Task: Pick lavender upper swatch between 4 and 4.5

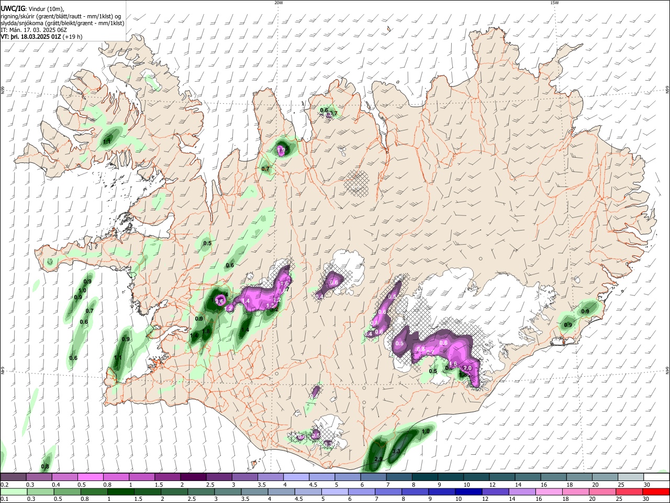Action: 296,477
